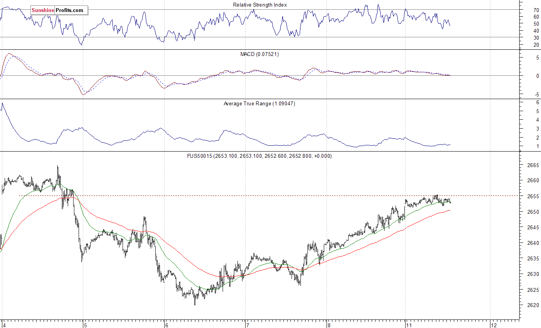Select the FUS50015 price chart title
Viewport: 541px width, 328px height.
point(260,156)
